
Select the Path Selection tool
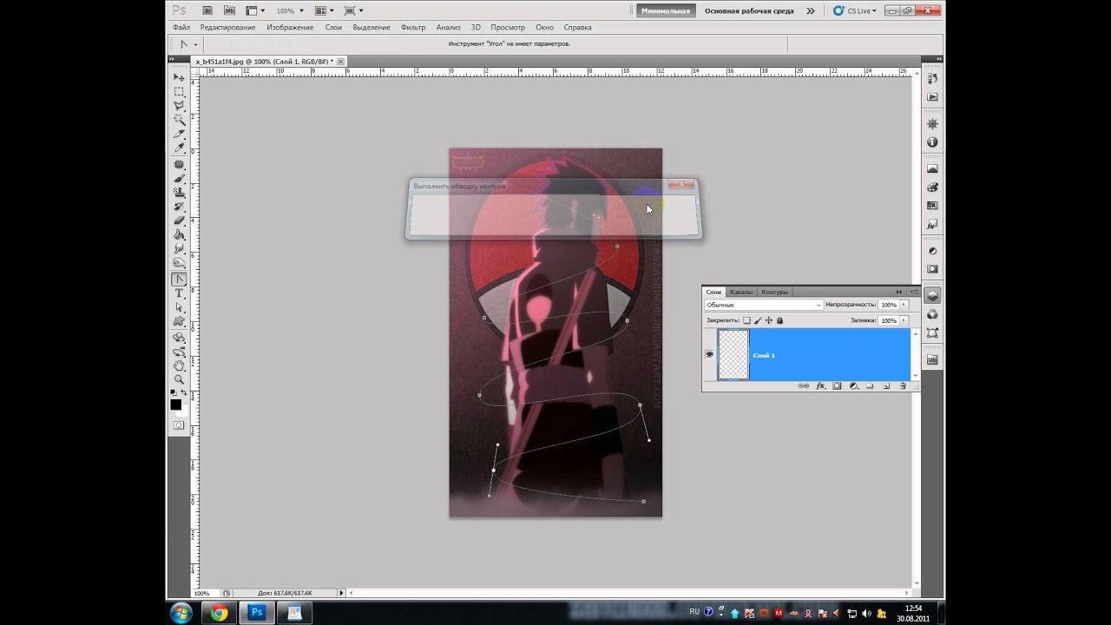[x=179, y=307]
